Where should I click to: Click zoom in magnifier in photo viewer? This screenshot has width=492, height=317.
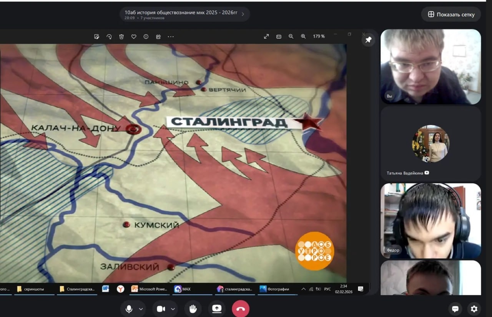(303, 36)
